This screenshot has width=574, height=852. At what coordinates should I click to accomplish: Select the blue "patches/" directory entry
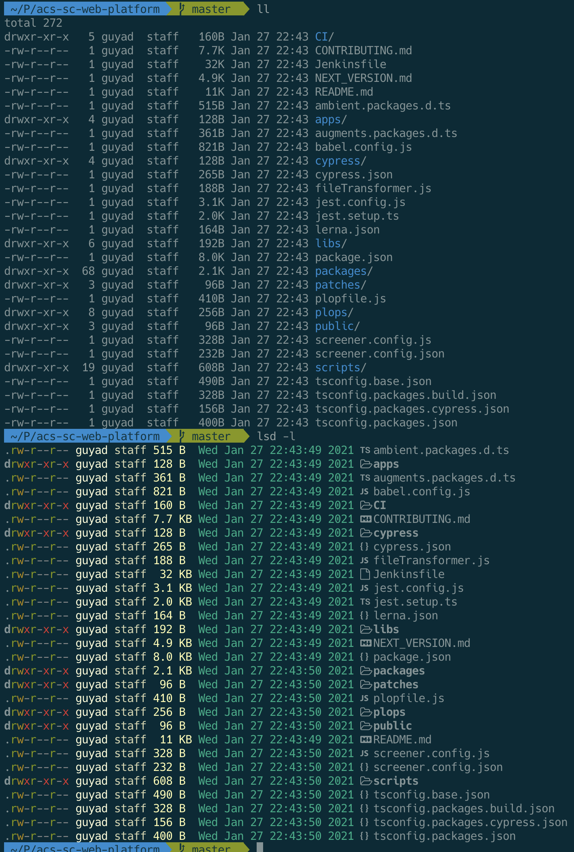coord(341,285)
